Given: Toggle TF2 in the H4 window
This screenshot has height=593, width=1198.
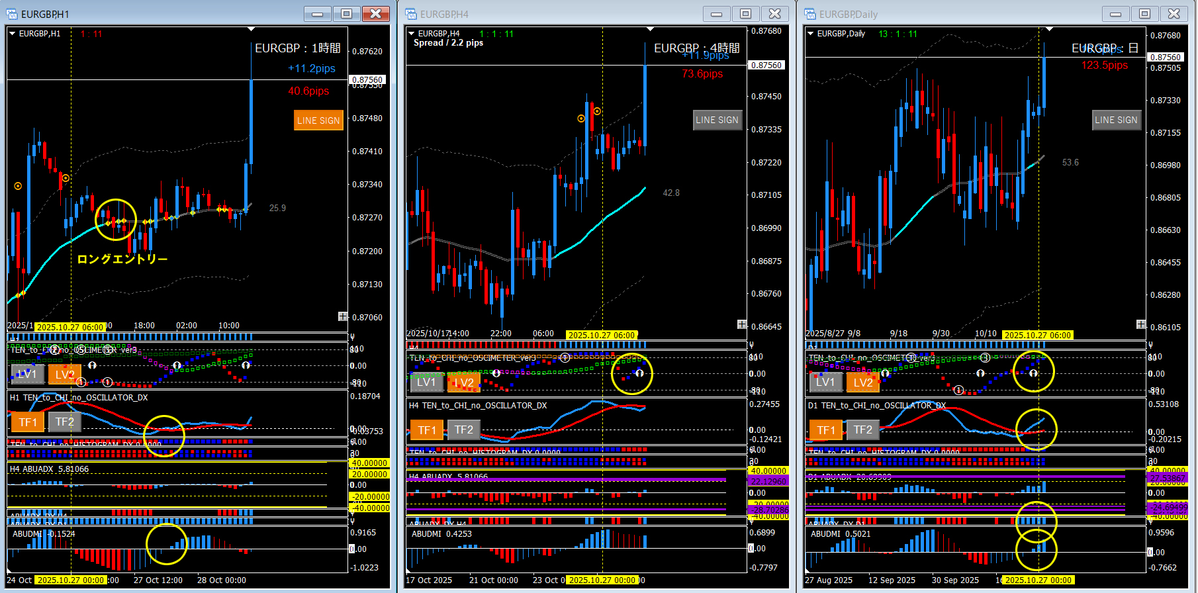Looking at the screenshot, I should 464,430.
